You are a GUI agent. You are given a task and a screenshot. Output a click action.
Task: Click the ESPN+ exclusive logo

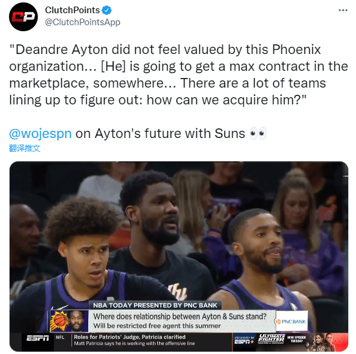(x=244, y=340)
